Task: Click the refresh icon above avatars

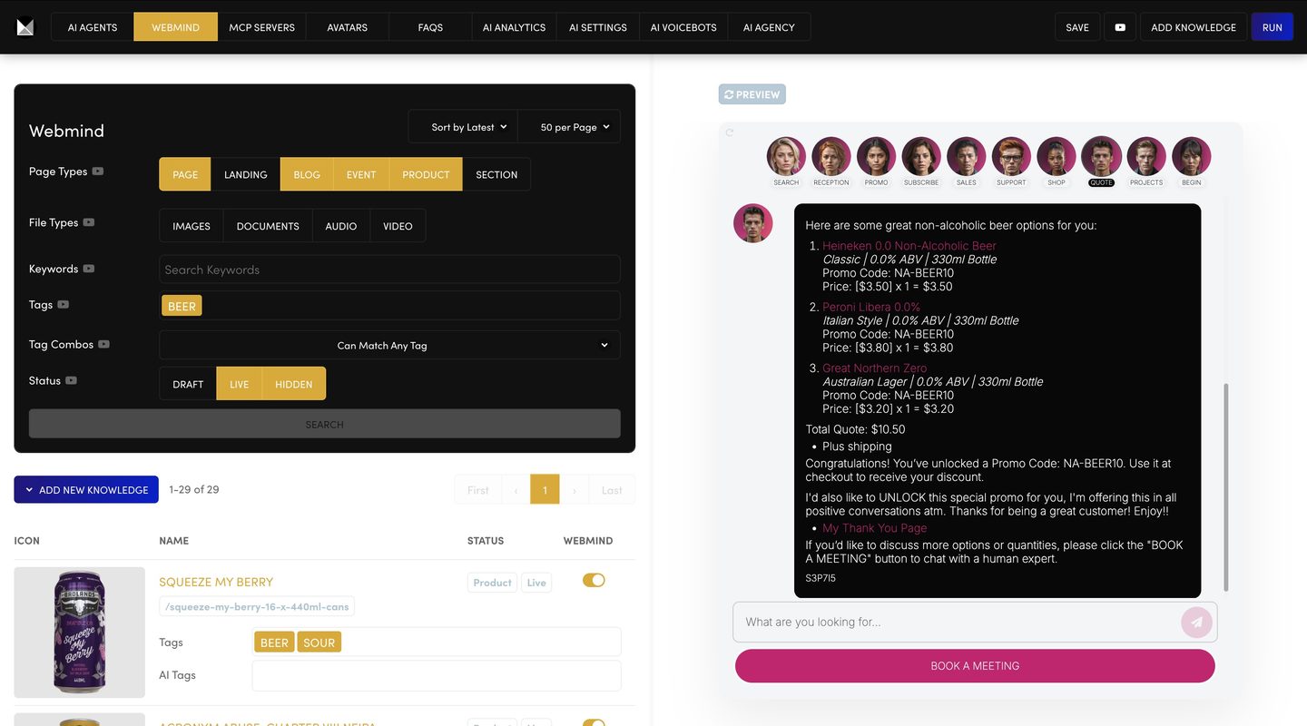Action: (x=729, y=132)
